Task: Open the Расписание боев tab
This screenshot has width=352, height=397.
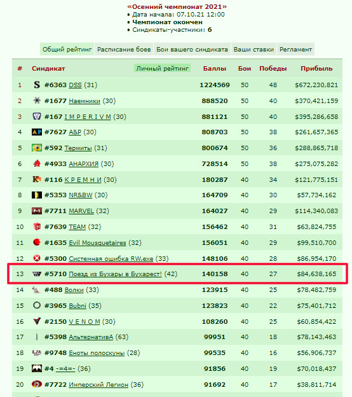Action: click(124, 50)
